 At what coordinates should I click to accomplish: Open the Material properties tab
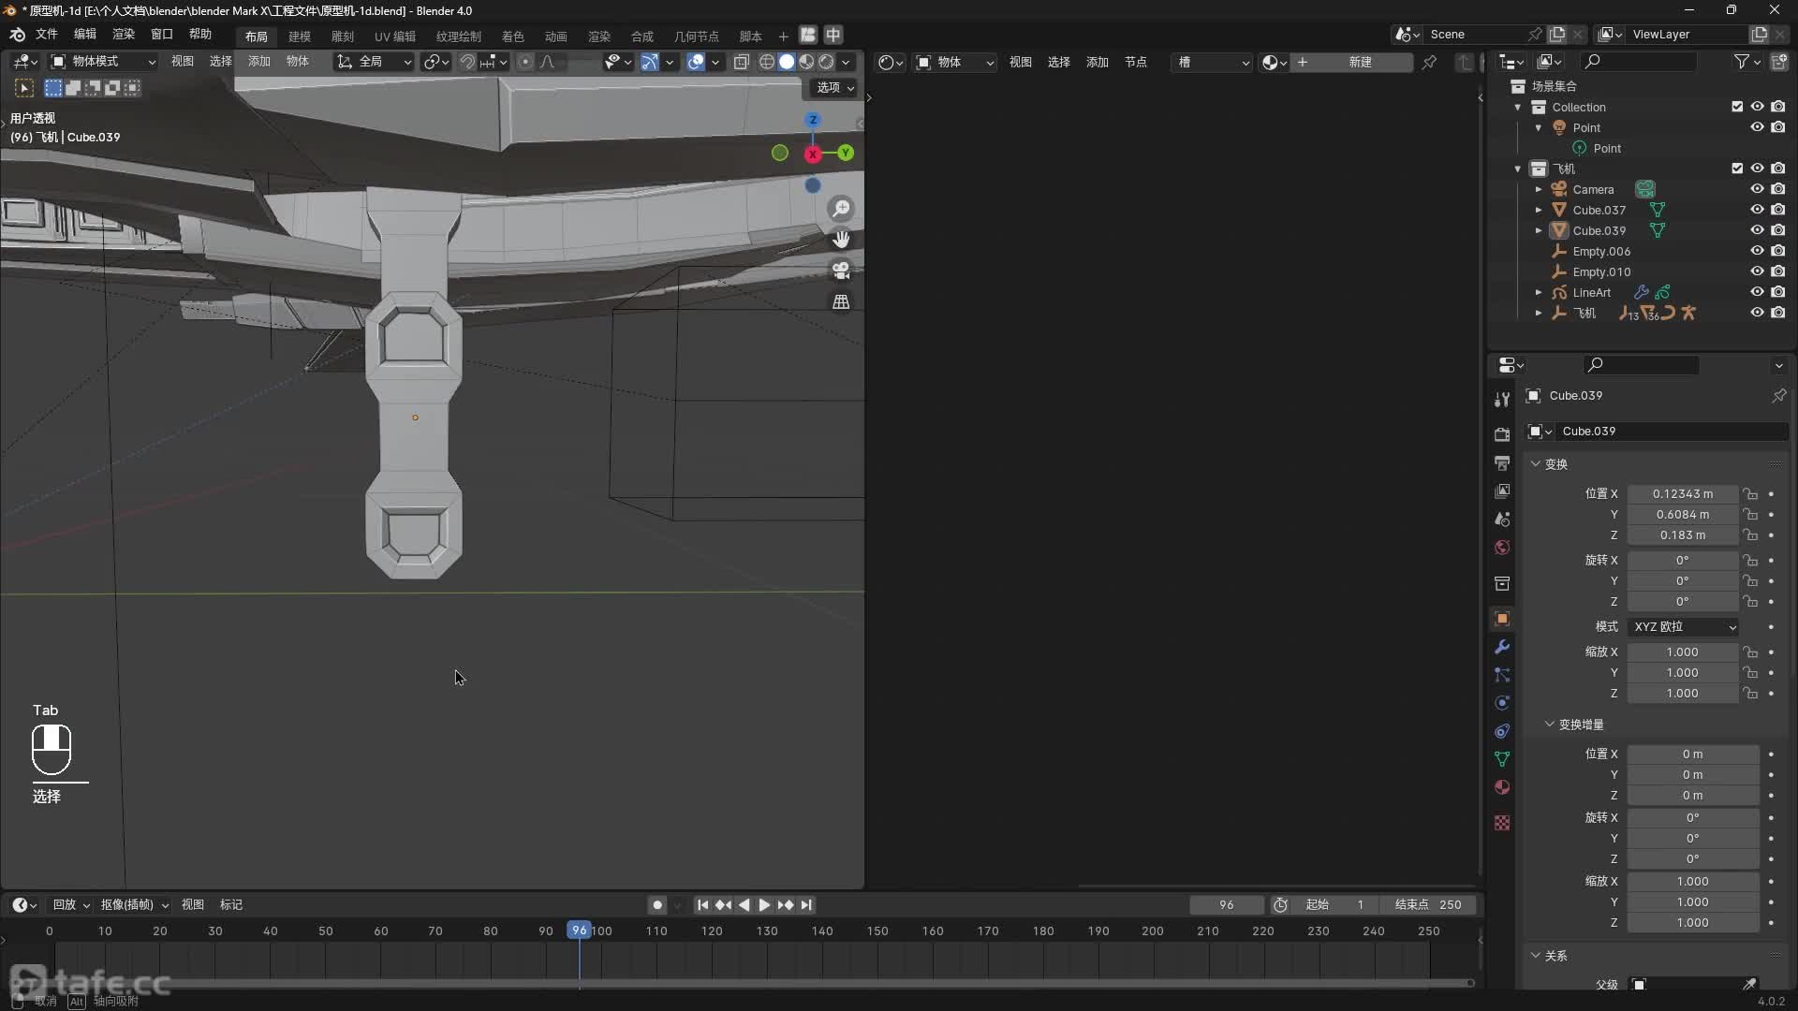tap(1502, 787)
